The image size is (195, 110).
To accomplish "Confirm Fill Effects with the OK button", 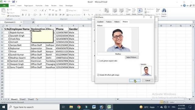I will tap(135, 80).
